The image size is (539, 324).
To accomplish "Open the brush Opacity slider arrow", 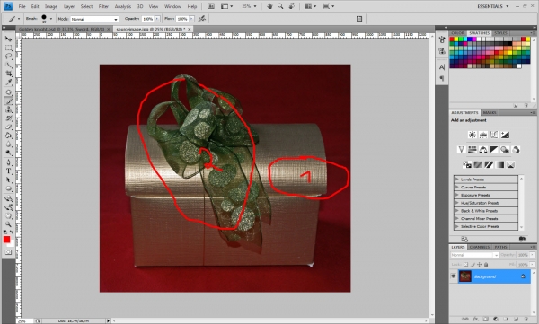I will (157, 19).
